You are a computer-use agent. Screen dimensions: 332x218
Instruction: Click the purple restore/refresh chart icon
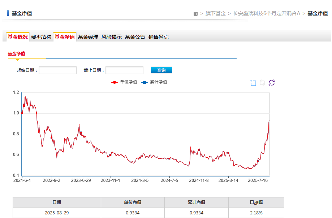(x=272, y=83)
